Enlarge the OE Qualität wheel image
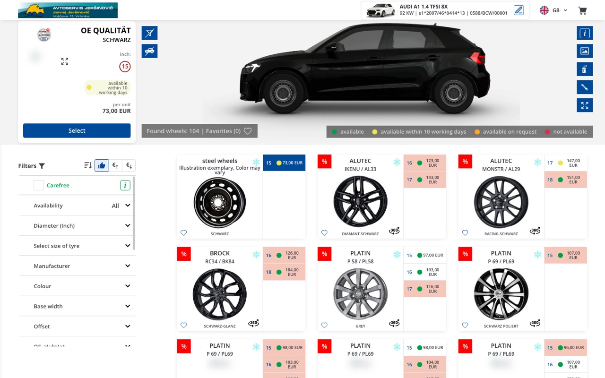 [65, 61]
